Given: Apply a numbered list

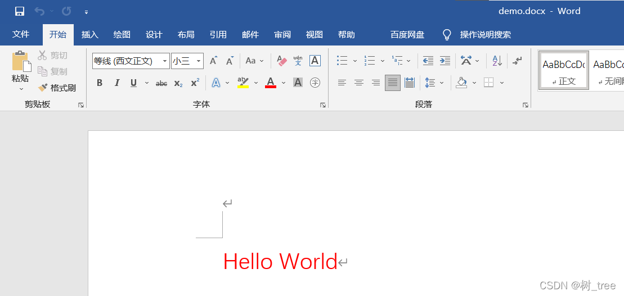Looking at the screenshot, I should pos(370,61).
